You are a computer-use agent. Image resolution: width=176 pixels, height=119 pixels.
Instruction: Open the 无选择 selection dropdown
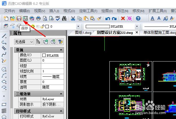pyautogui.click(x=24, y=42)
